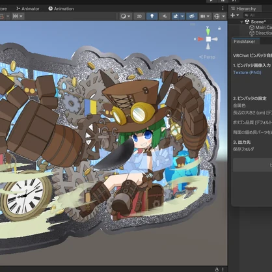272x272 pixels.
Task: Open the Hierarchy create dropdown arrow
Action: pos(238,15)
